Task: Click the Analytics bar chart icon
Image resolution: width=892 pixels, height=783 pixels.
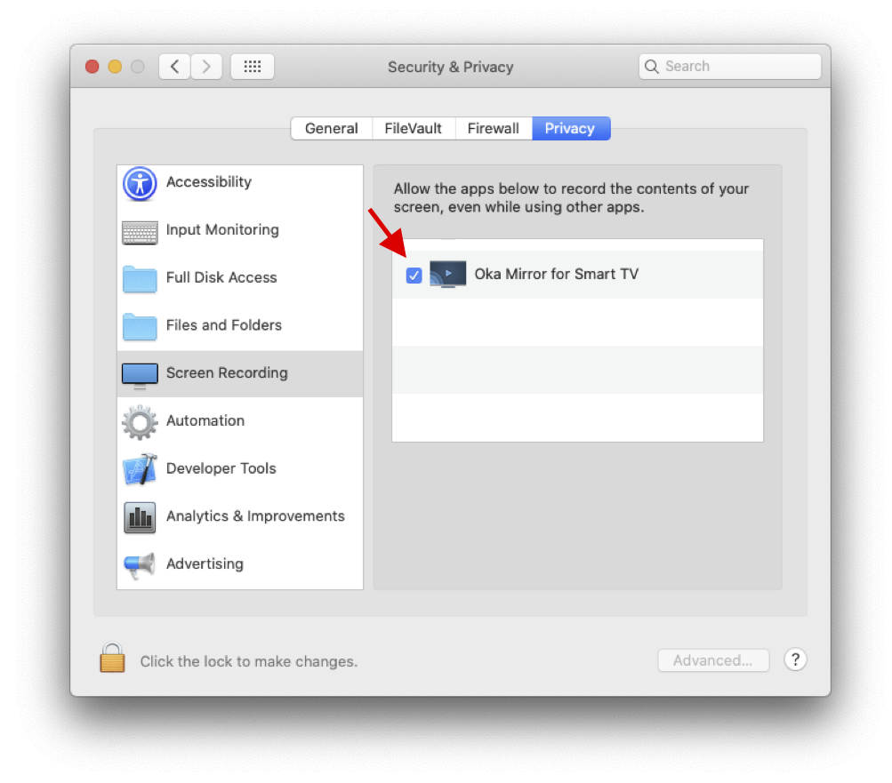Action: click(x=140, y=517)
